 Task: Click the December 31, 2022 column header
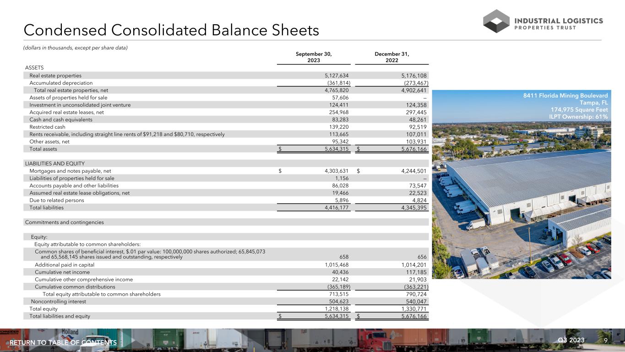pos(391,57)
